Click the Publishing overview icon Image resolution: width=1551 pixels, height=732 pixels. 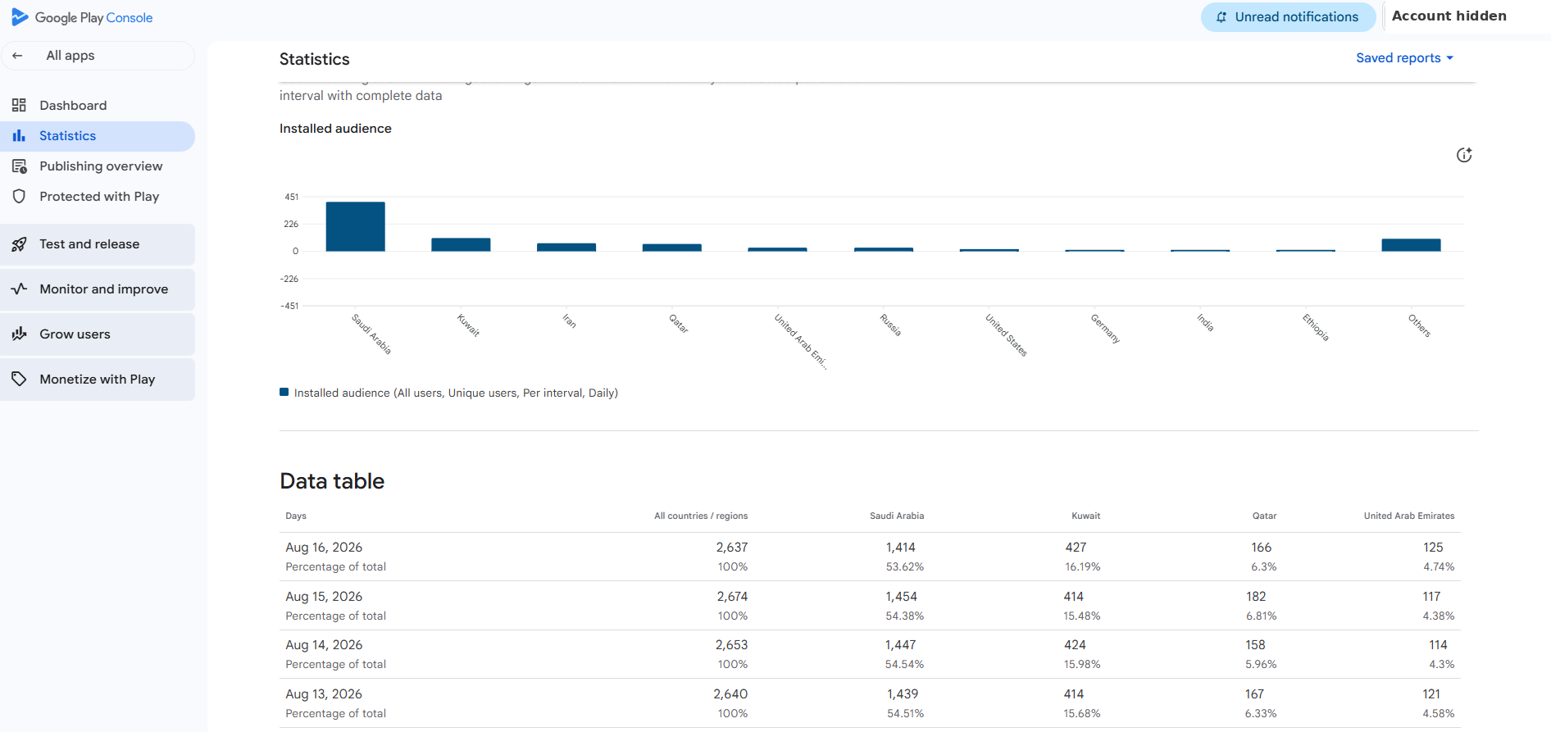19,166
